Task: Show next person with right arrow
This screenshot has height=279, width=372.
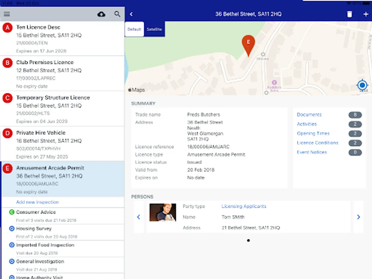Action: [358, 217]
